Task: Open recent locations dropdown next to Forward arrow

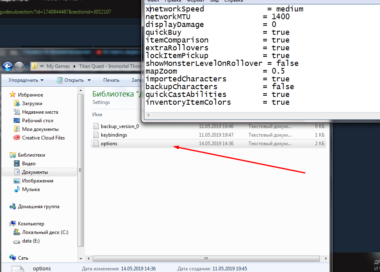Action: pyautogui.click(x=27, y=66)
